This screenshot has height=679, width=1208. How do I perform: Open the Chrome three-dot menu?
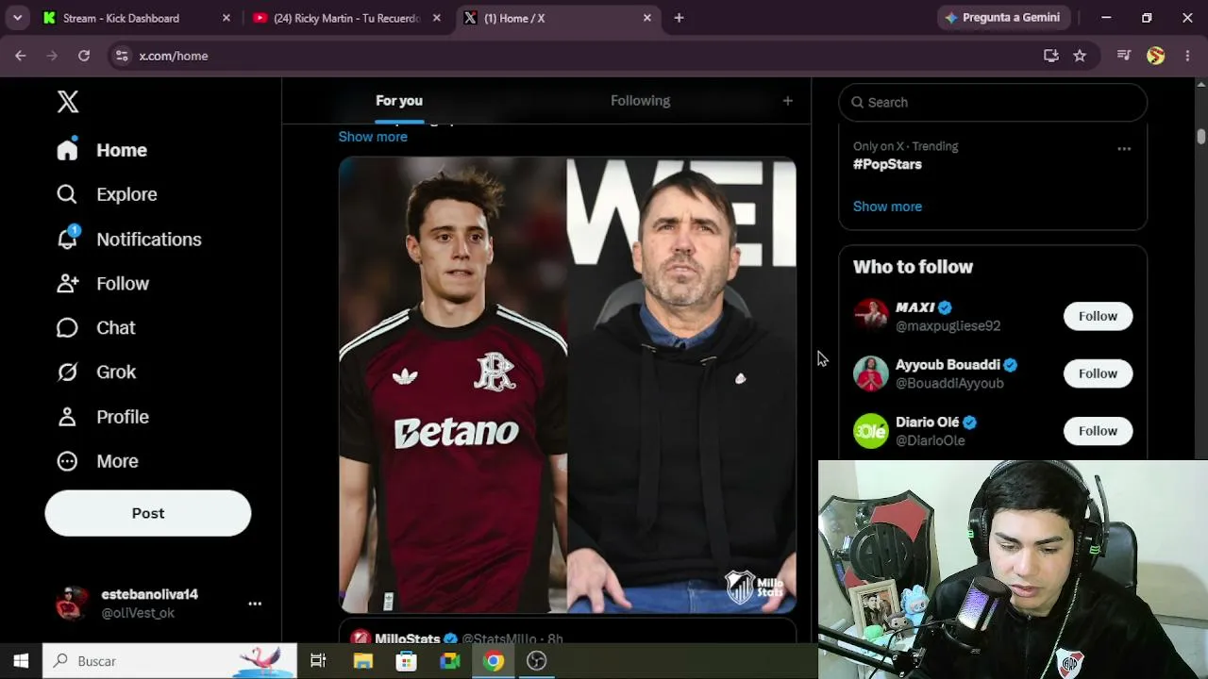(x=1187, y=56)
